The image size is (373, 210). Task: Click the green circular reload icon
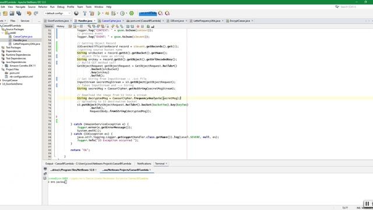pos(132,13)
